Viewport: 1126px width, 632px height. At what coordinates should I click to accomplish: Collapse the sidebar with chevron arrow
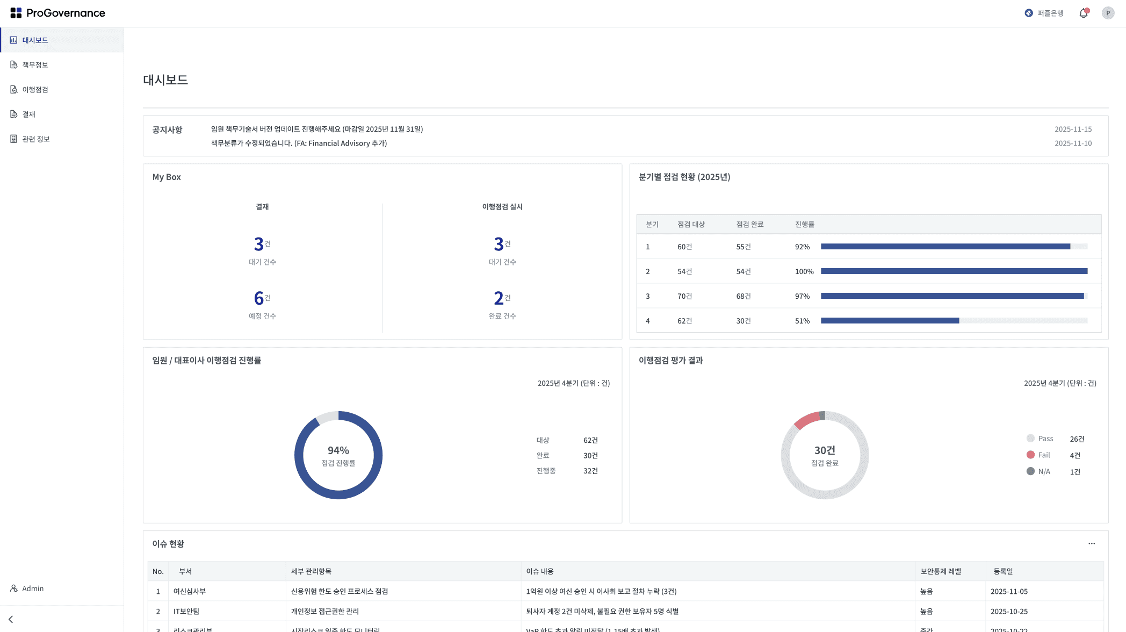coord(11,619)
